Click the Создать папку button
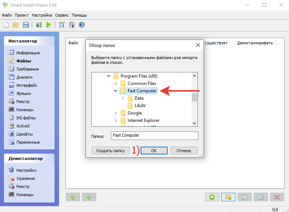This screenshot has width=289, height=212. pos(111,151)
